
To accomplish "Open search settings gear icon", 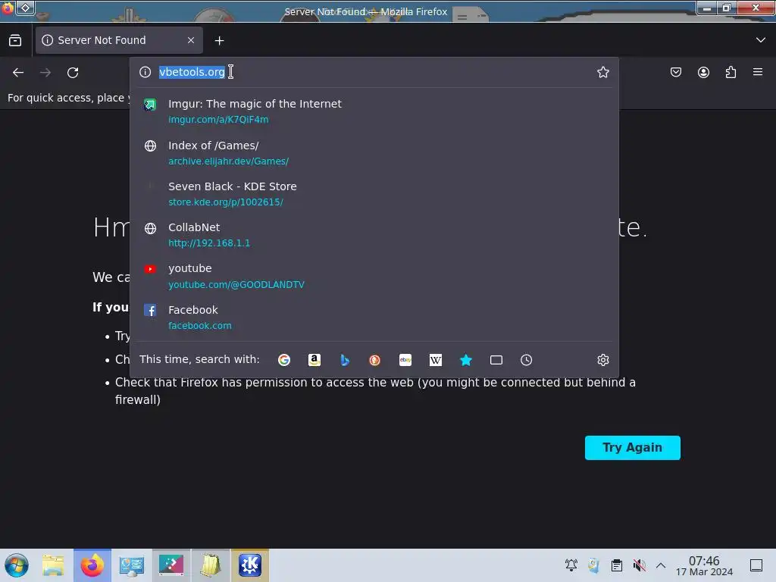I will pyautogui.click(x=602, y=360).
